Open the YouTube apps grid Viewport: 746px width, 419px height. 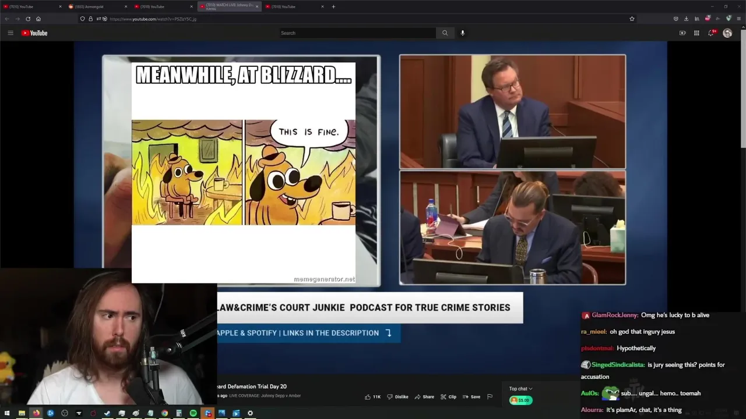(x=696, y=33)
